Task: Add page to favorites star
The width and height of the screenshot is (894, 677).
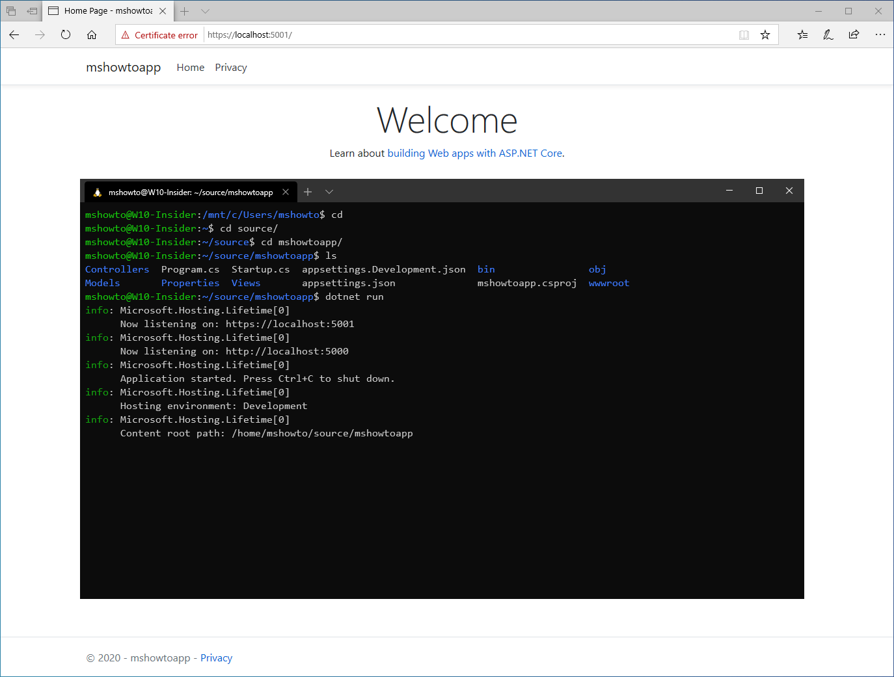Action: tap(765, 35)
